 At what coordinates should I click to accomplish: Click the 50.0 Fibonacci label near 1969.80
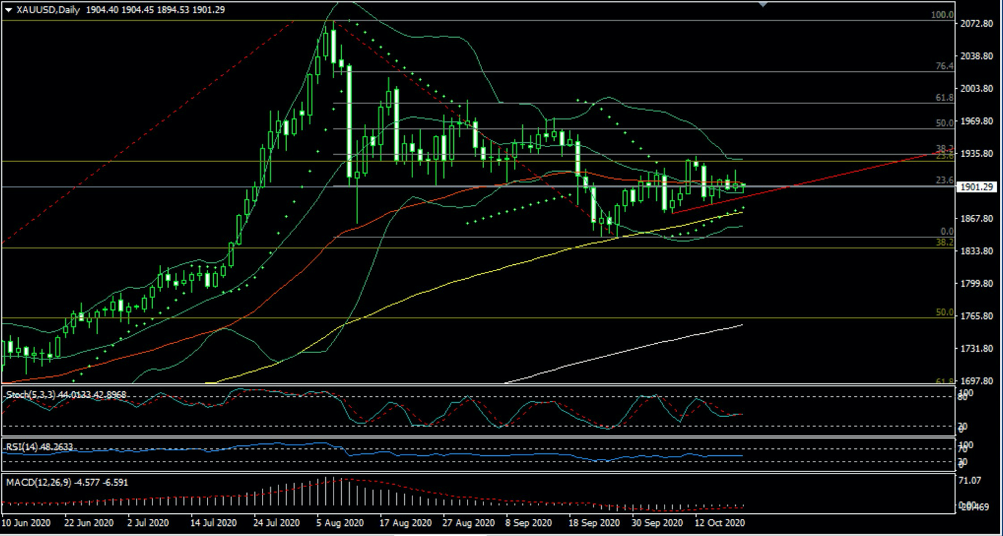[x=945, y=123]
